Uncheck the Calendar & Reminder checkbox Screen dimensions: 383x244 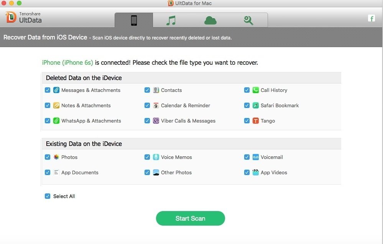click(x=147, y=105)
